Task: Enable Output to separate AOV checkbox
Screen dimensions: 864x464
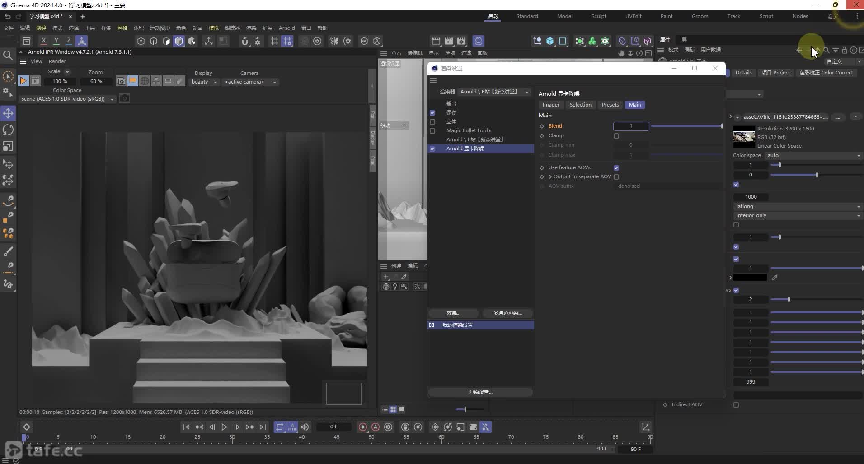Action: tap(616, 177)
